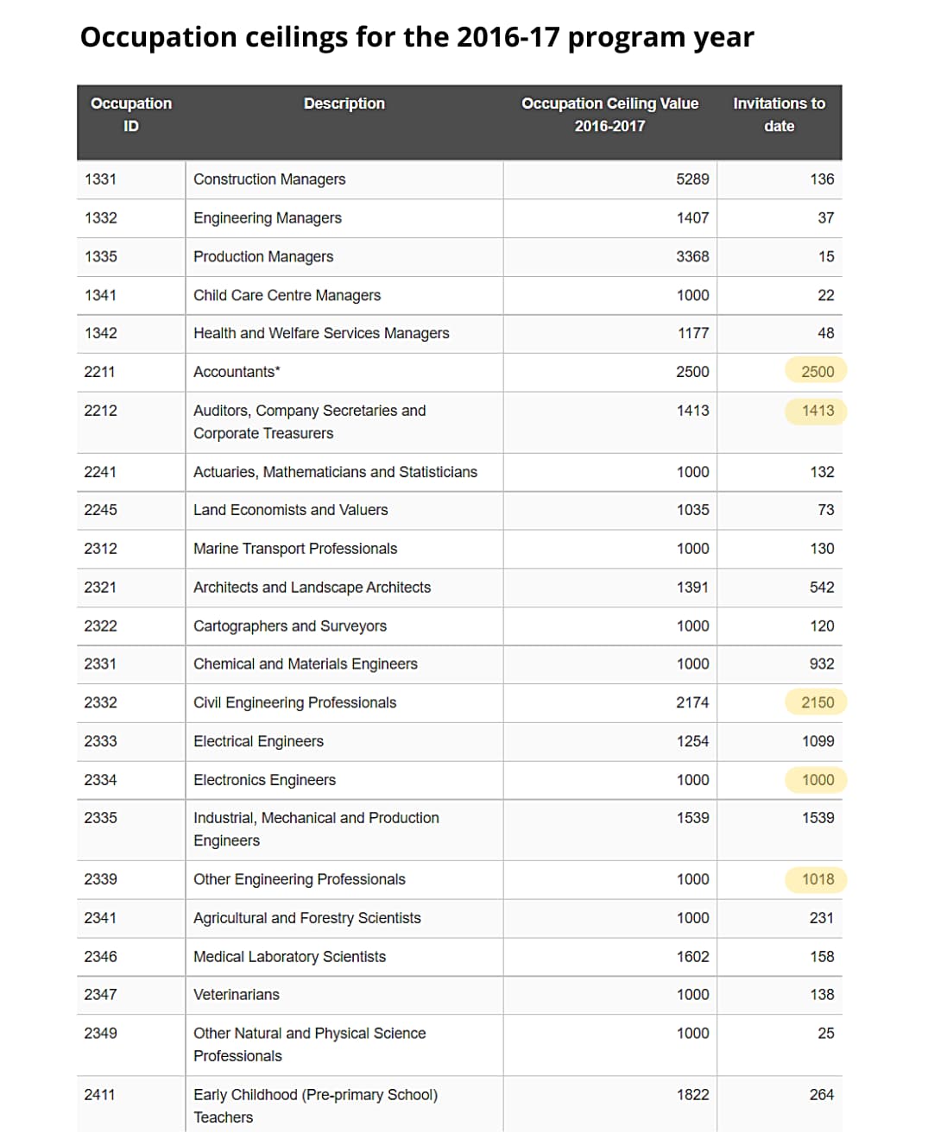Click occupation ID 1331
This screenshot has height=1145, width=928.
pyautogui.click(x=100, y=179)
